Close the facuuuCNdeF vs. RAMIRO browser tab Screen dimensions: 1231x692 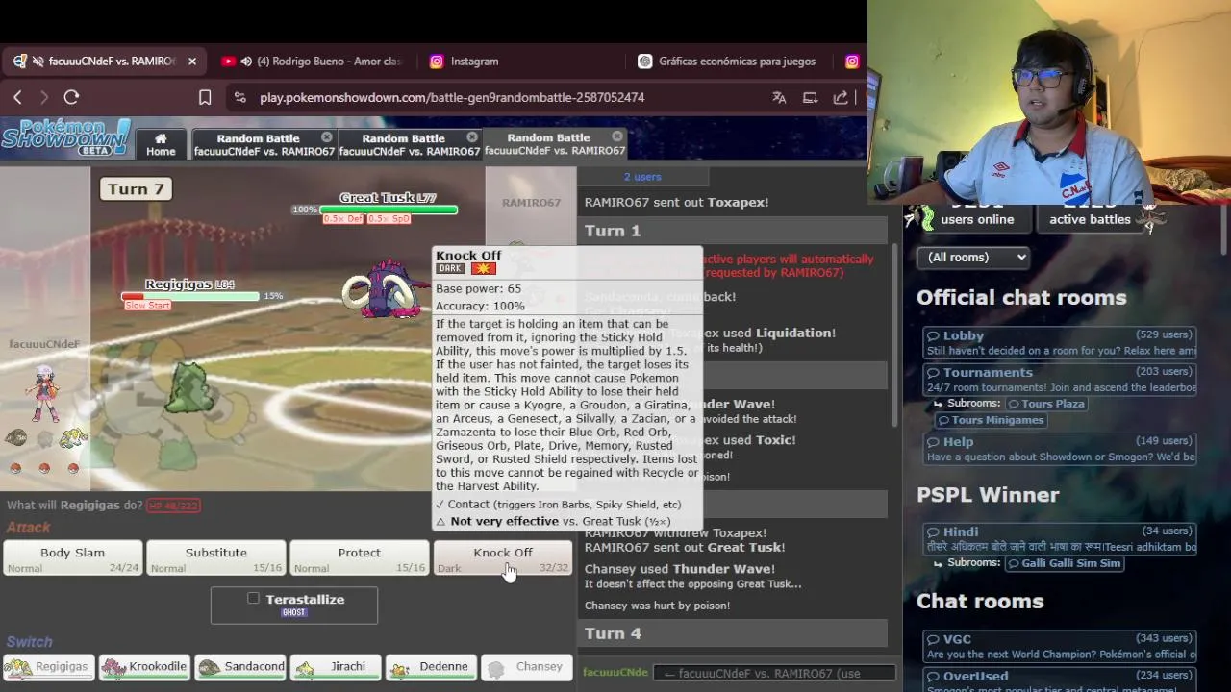tap(191, 61)
